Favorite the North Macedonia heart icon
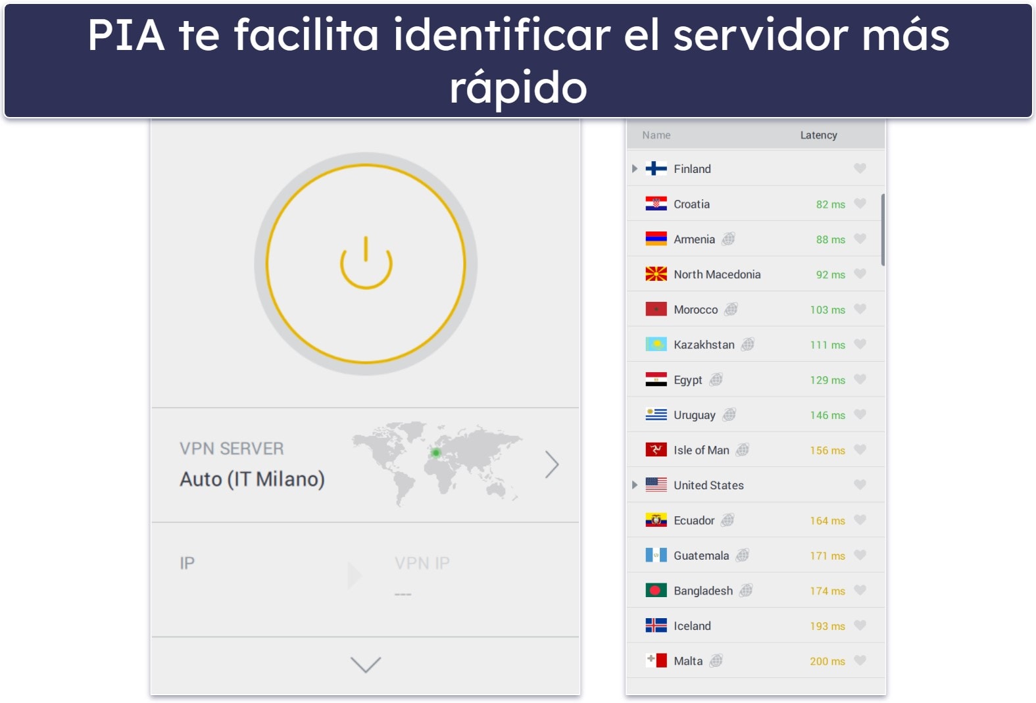1036x703 pixels. [x=860, y=274]
